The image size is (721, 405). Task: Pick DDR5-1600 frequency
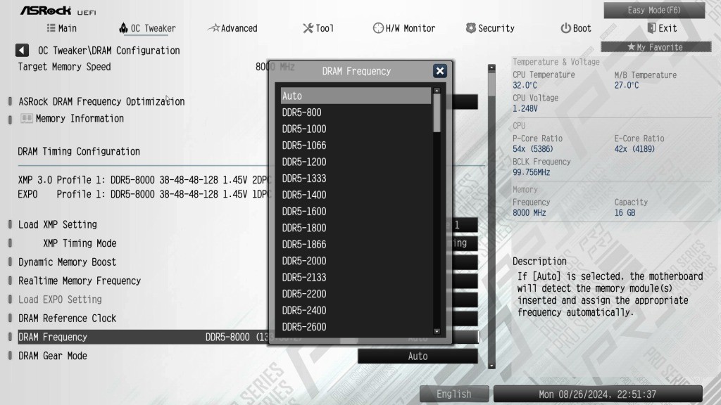[x=356, y=212]
